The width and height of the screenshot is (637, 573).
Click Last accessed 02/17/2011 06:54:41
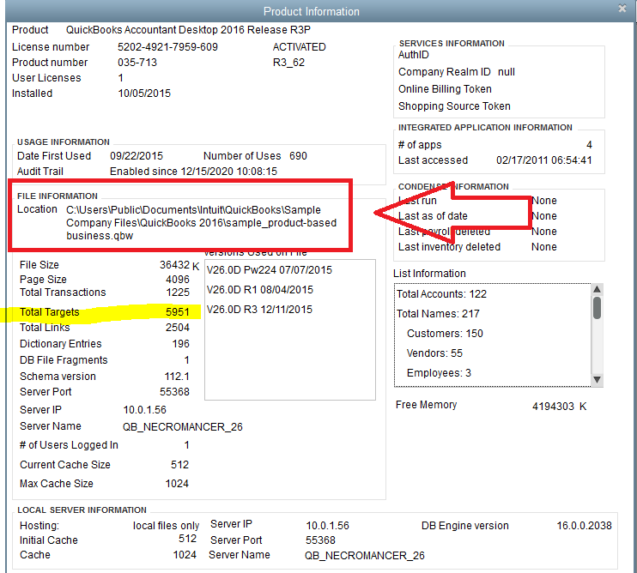click(543, 160)
